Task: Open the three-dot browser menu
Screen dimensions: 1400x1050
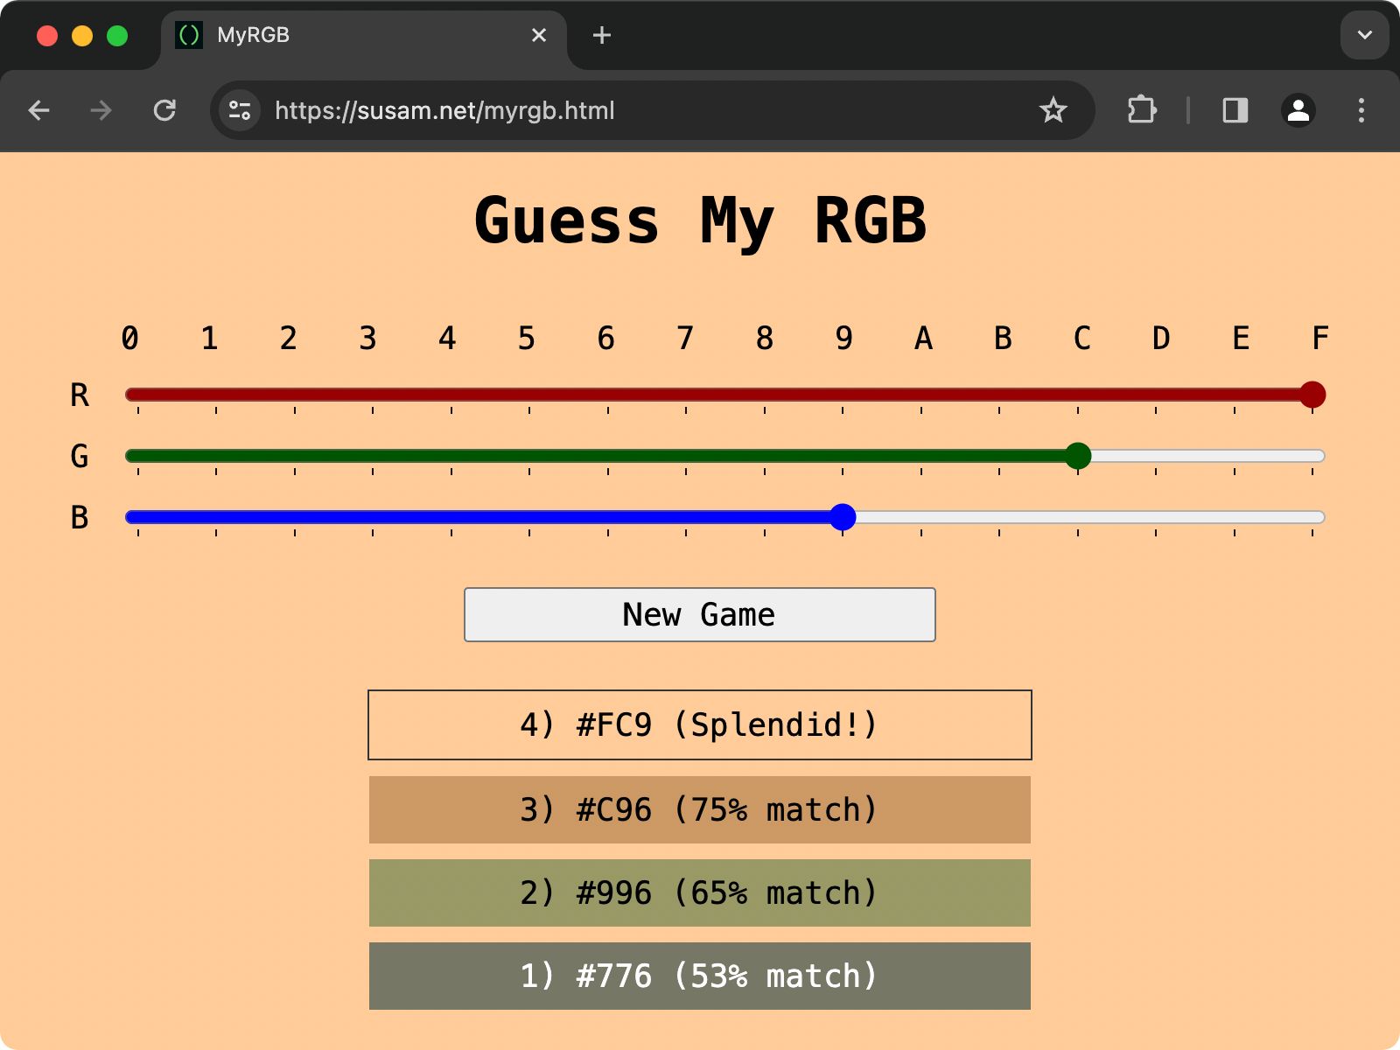Action: pyautogui.click(x=1360, y=110)
